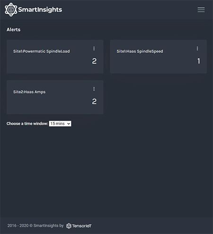213x234 pixels.
Task: Click the 2016 - 2020 SmartInsights copyright text
Action: (x=35, y=226)
